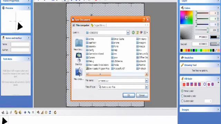Click the back navigation icon in Save dialog

(133, 33)
